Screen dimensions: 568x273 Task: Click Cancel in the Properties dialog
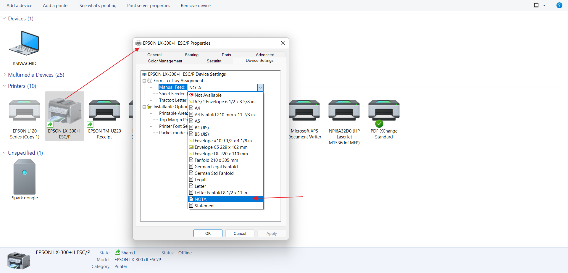pyautogui.click(x=240, y=233)
